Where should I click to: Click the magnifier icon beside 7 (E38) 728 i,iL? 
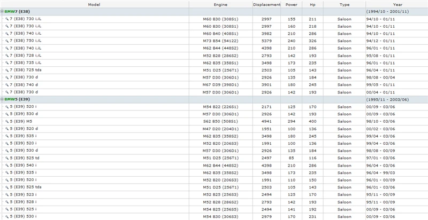7,56
